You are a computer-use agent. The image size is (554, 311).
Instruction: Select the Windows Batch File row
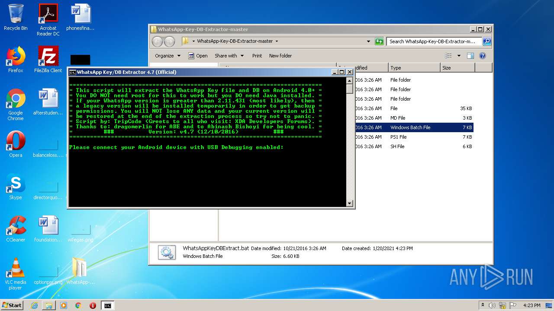point(413,127)
